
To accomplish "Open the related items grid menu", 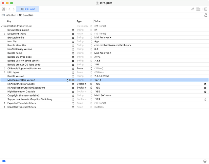I will coord(3,9).
